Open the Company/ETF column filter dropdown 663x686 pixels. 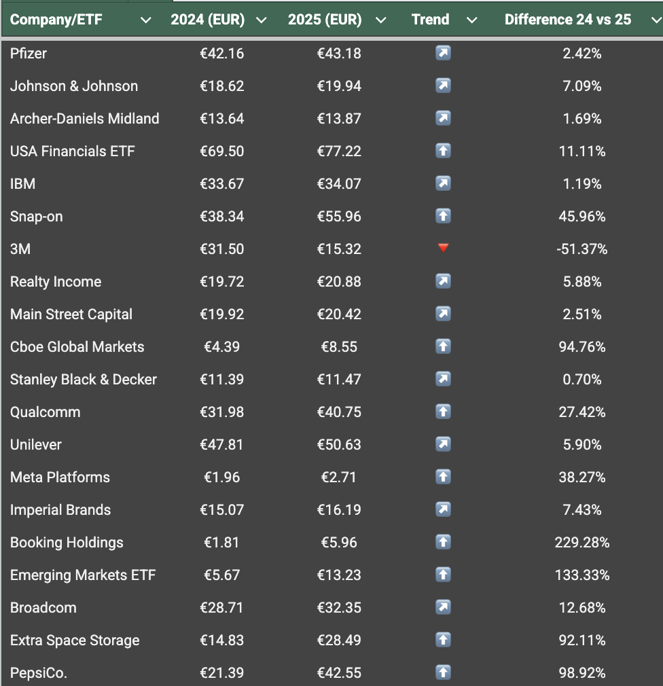(146, 20)
